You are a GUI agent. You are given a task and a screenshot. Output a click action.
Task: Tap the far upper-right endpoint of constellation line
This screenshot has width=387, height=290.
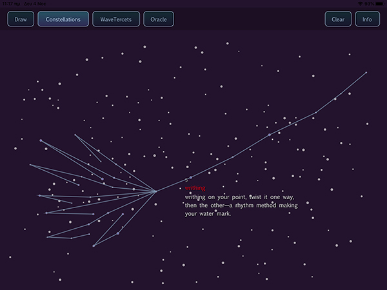[366, 72]
